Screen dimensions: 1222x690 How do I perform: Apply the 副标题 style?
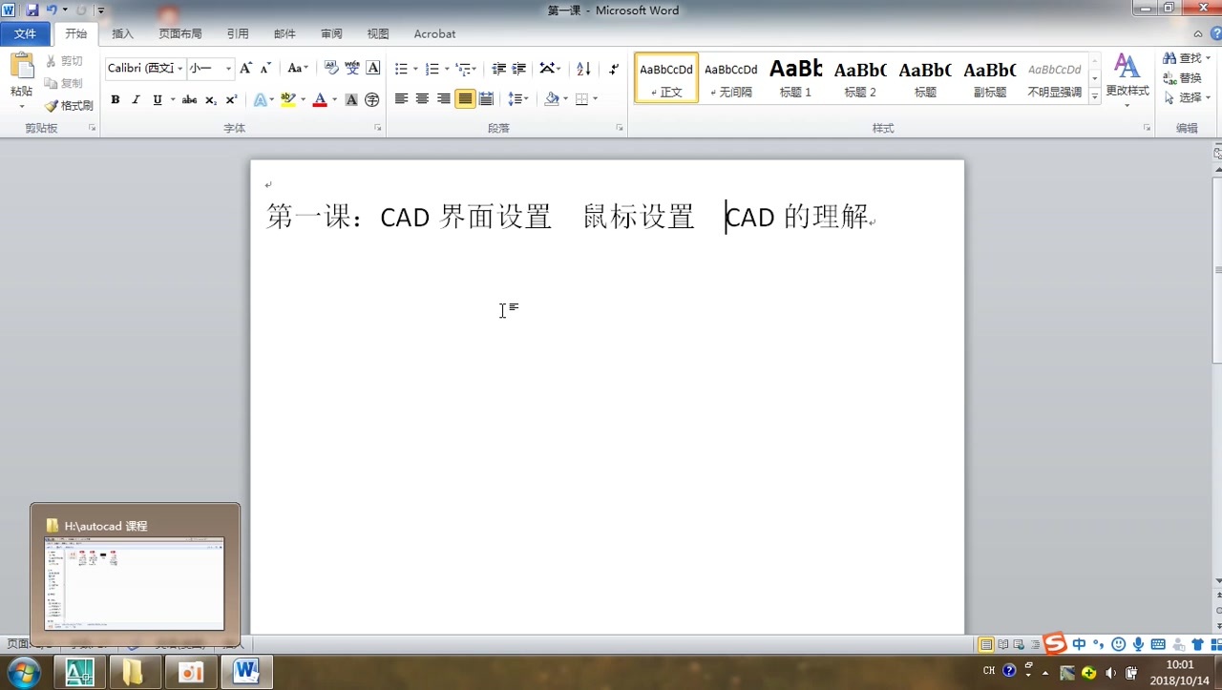pyautogui.click(x=989, y=77)
